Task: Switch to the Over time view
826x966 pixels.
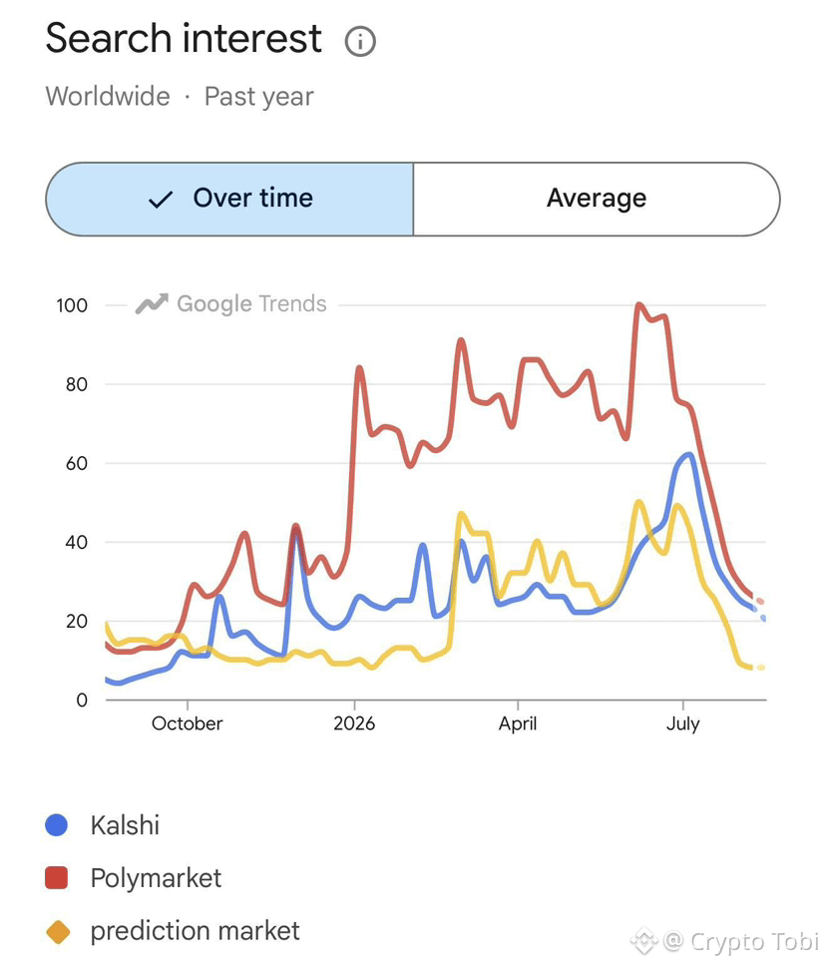Action: click(x=229, y=199)
